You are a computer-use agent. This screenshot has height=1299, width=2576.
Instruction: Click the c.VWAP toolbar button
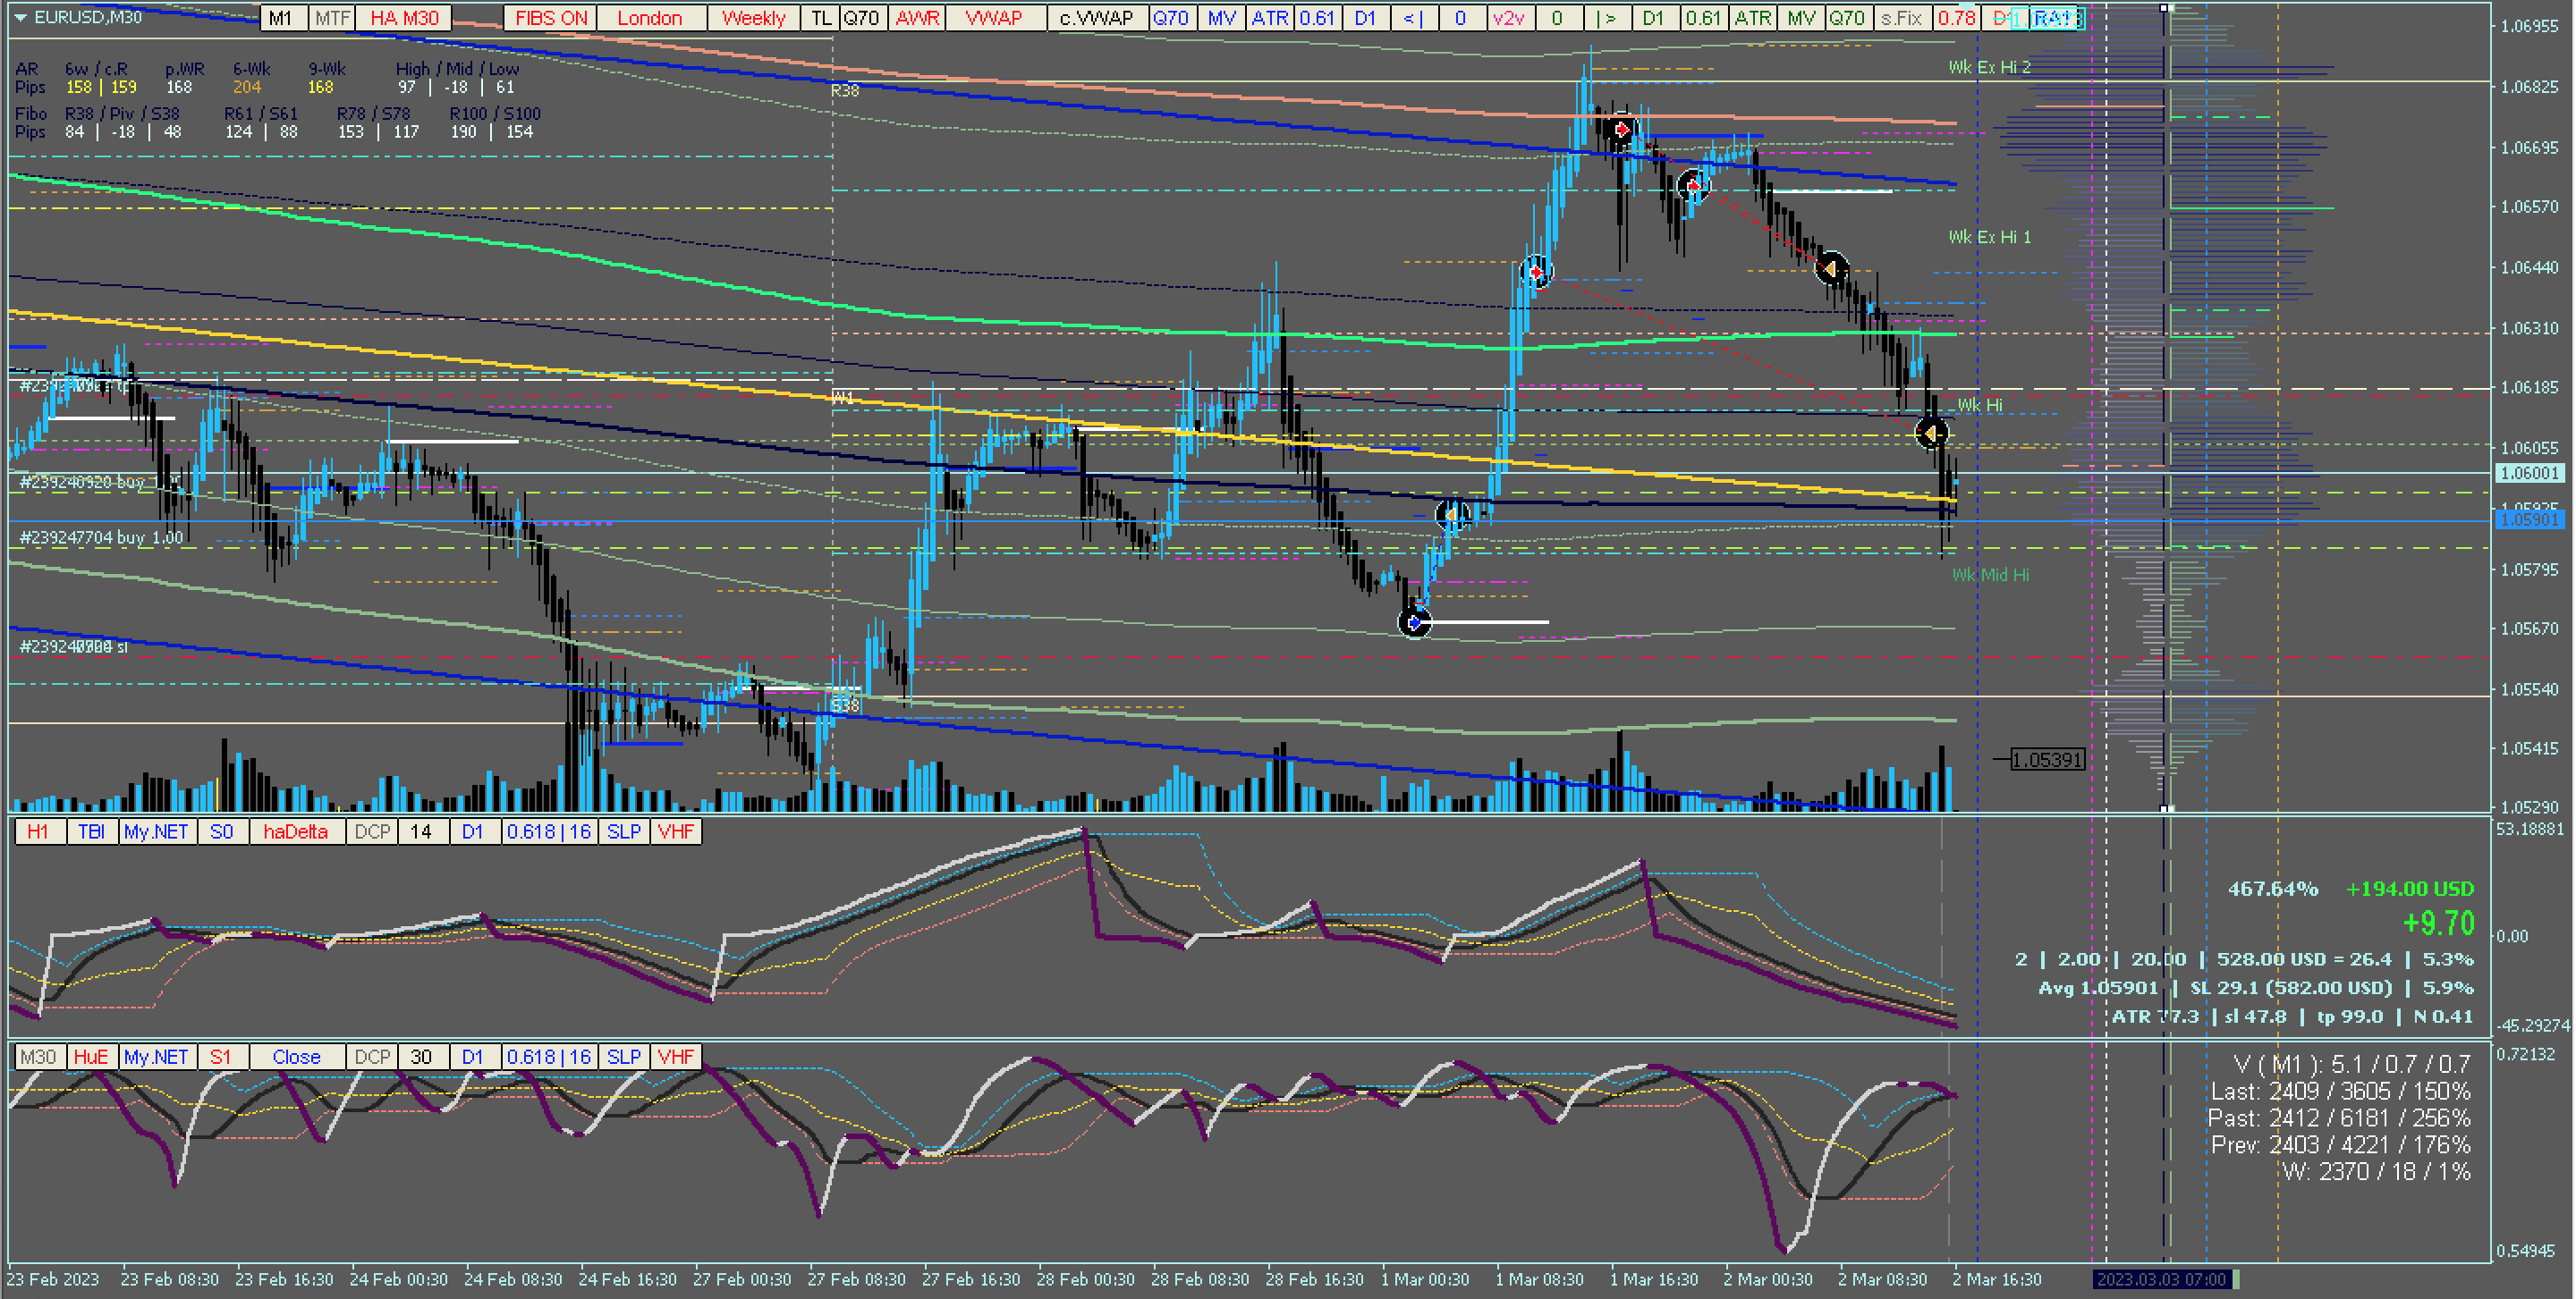(x=1096, y=18)
